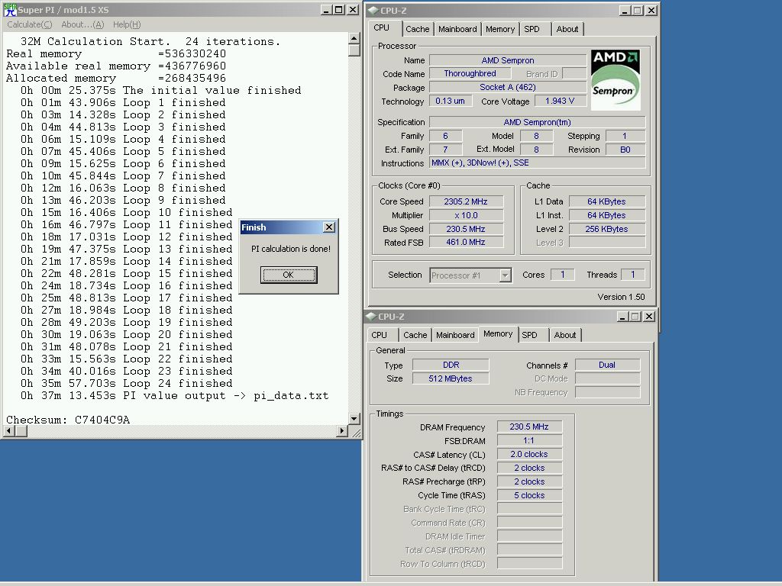Close the lower CPU-Z window
Image resolution: width=782 pixels, height=586 pixels.
pyautogui.click(x=649, y=317)
